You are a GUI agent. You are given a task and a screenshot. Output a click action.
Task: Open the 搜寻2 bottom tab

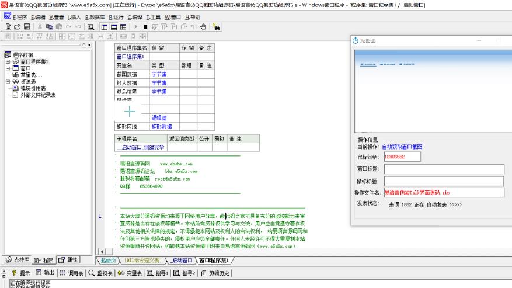click(x=184, y=273)
